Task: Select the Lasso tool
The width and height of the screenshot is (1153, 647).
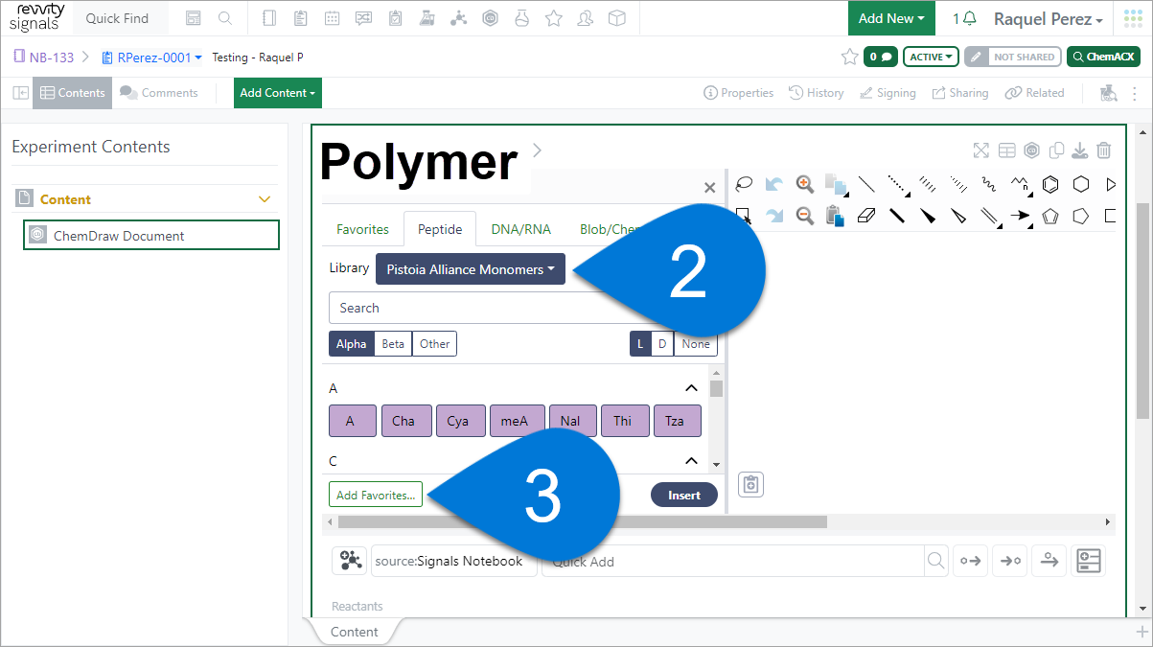Action: (744, 184)
